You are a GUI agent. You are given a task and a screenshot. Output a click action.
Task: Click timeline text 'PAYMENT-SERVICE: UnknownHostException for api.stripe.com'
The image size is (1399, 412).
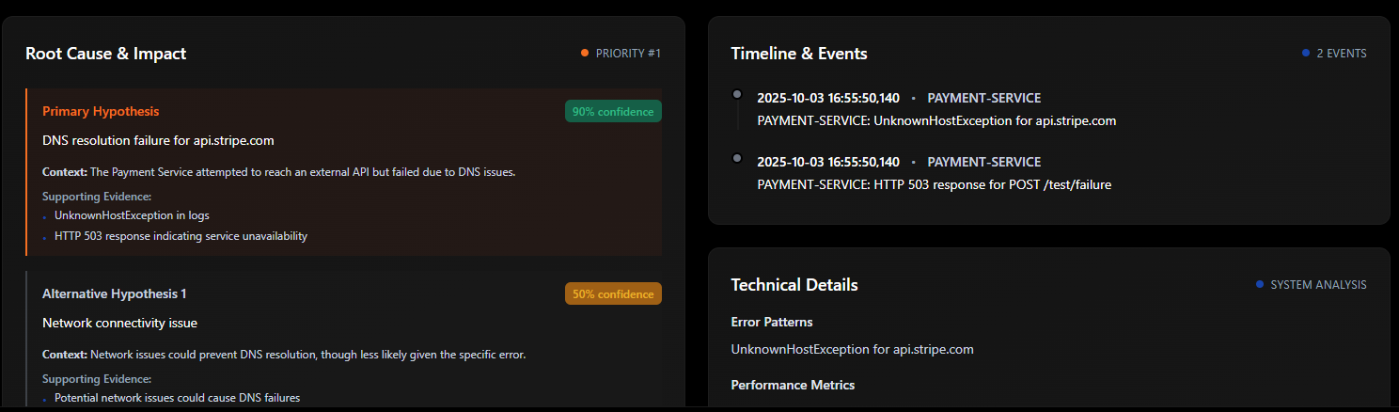click(x=936, y=120)
